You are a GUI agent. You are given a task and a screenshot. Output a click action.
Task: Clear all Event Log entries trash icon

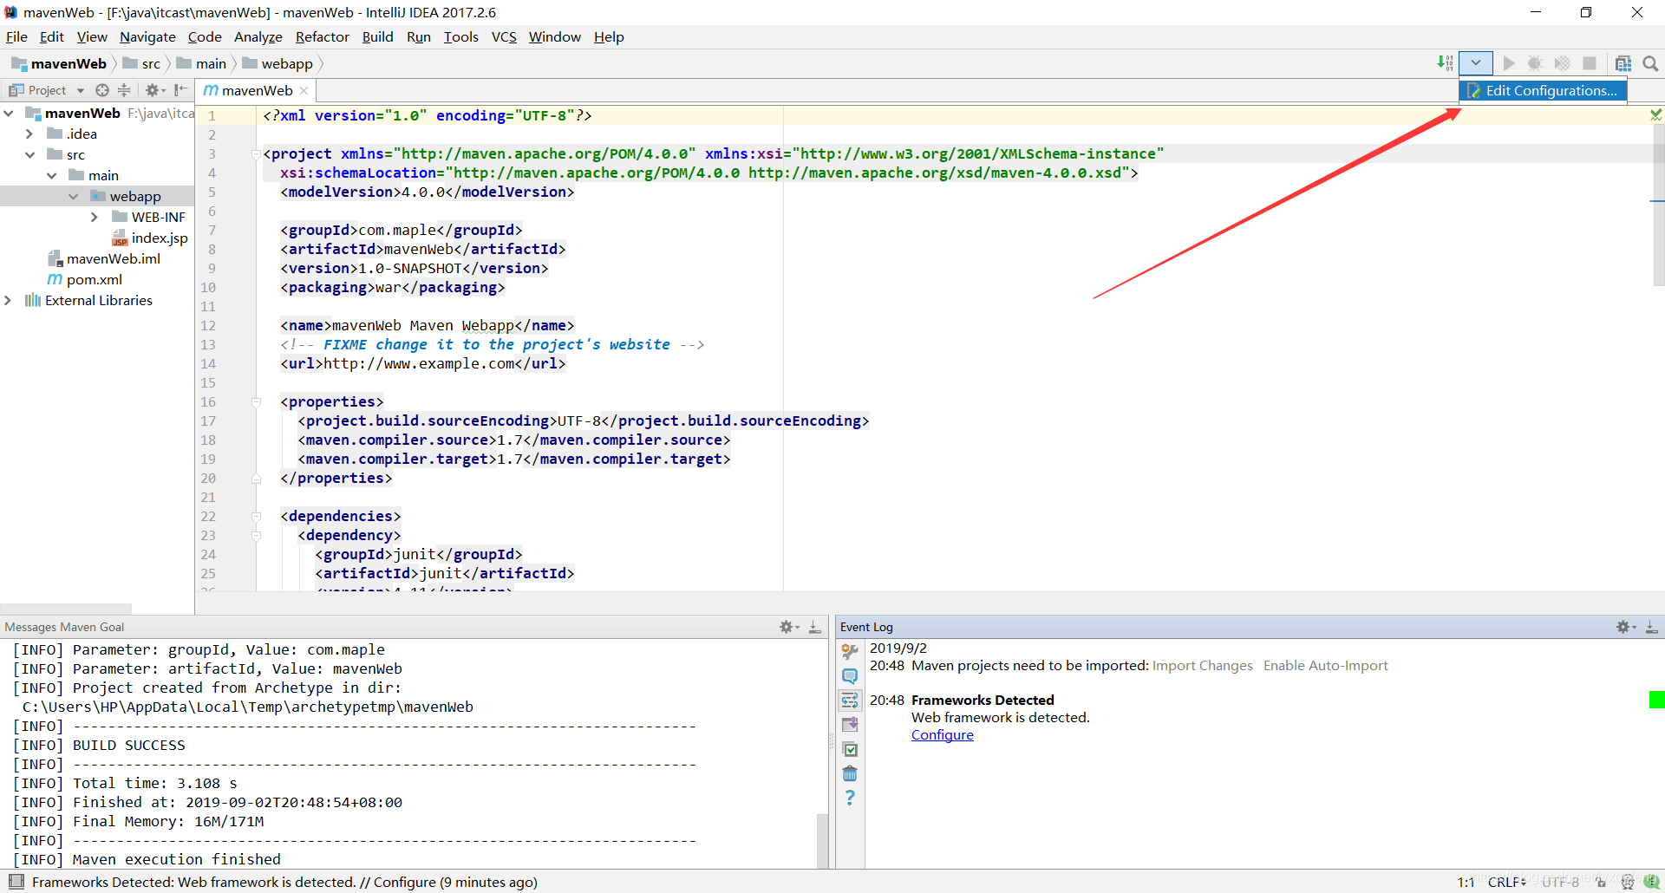point(850,773)
